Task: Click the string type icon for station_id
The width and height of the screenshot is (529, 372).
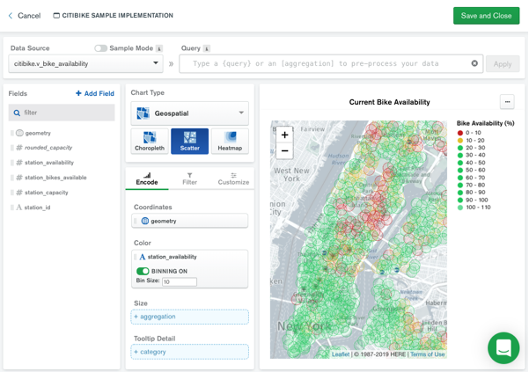Action: (x=18, y=208)
